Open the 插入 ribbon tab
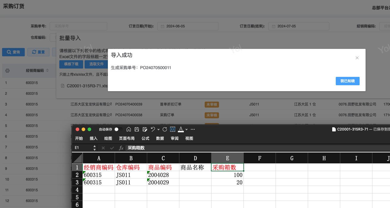 (x=94, y=138)
